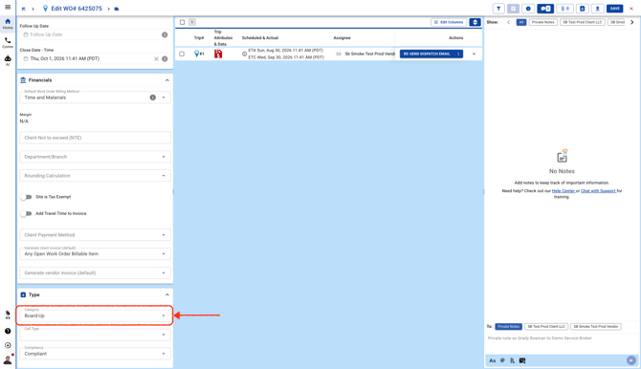Click info icon on Billing Method field
This screenshot has height=369, width=641.
pos(153,98)
